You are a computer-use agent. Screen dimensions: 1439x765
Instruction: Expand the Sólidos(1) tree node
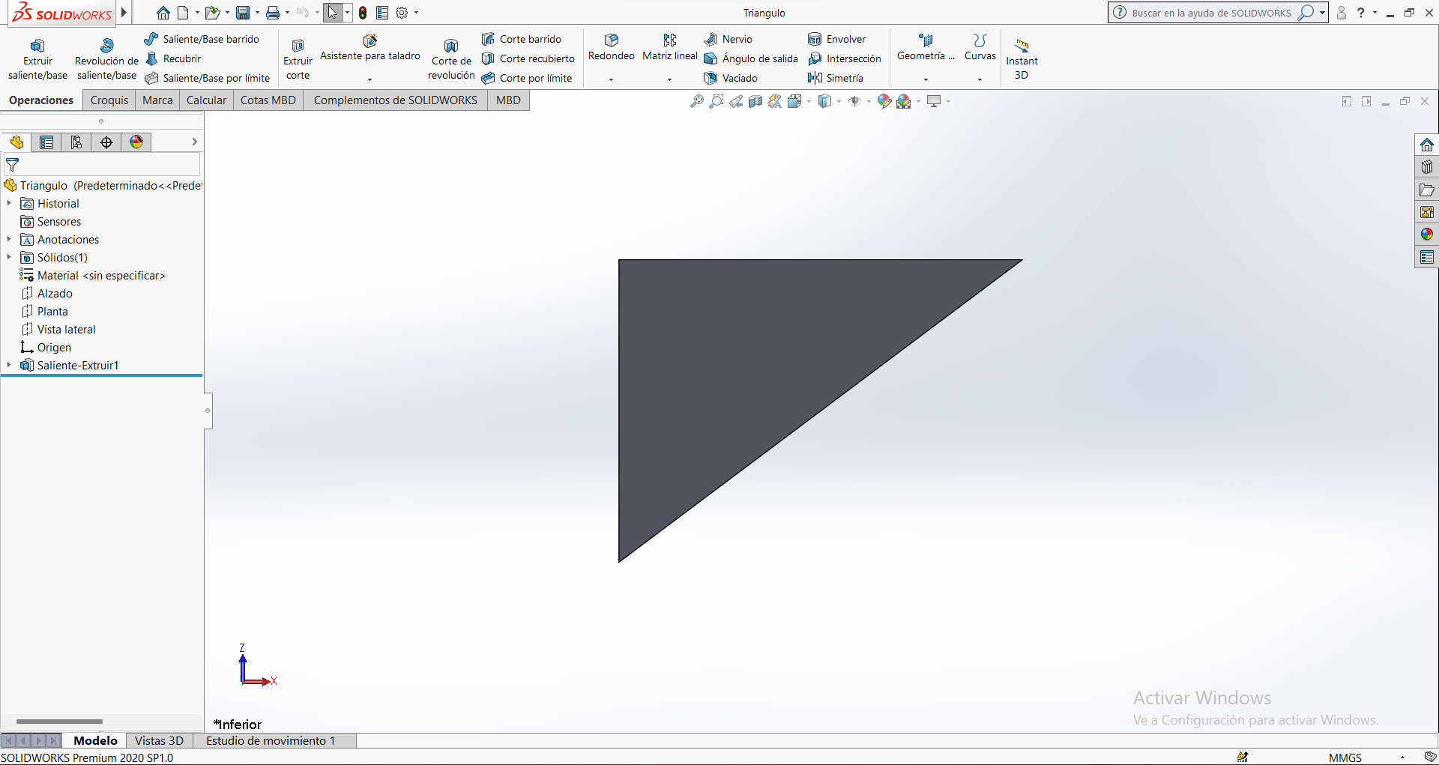pos(9,257)
